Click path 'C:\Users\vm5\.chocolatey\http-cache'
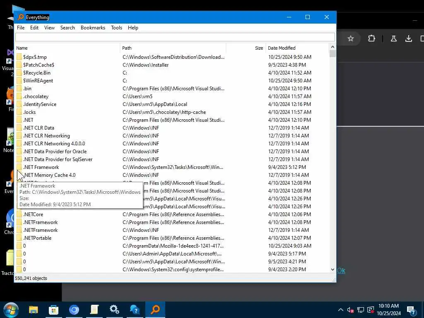The height and width of the screenshot is (318, 424). 164,112
